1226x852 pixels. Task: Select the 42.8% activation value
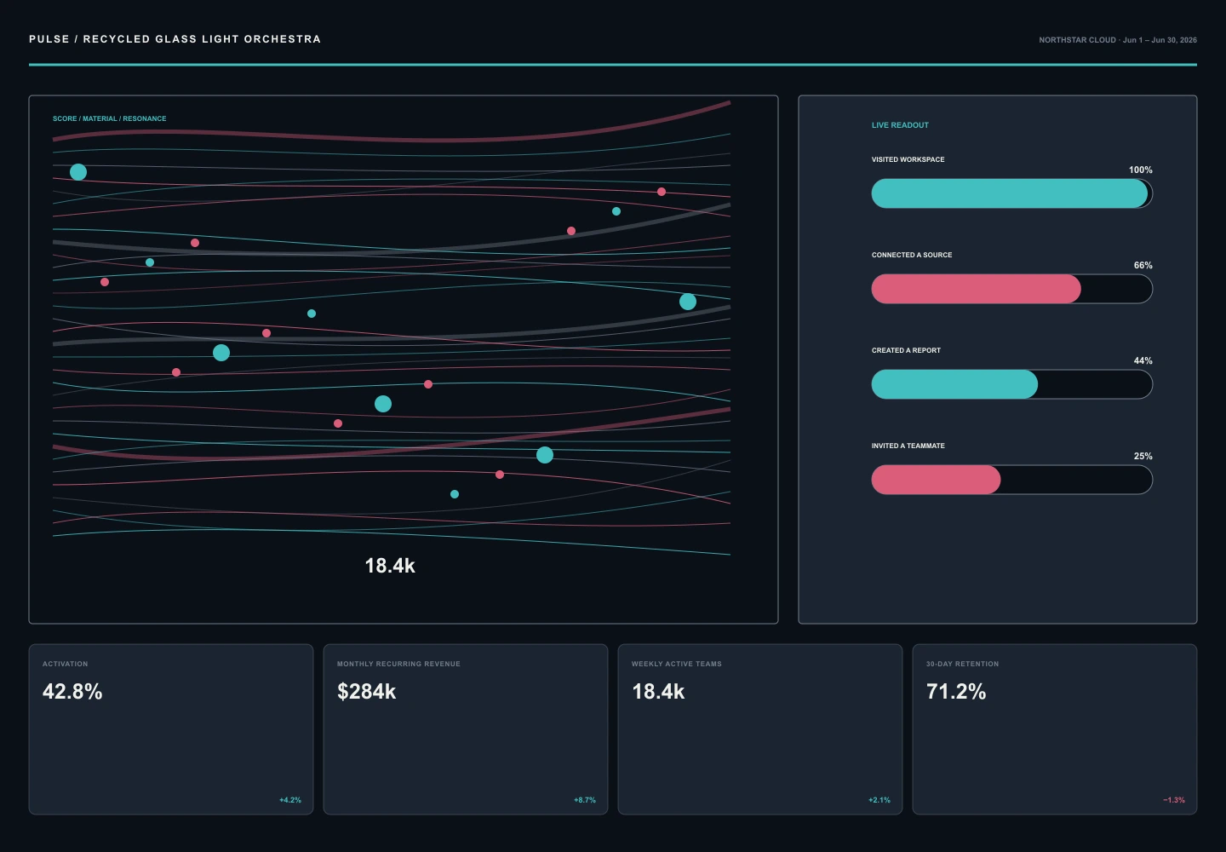pyautogui.click(x=72, y=692)
